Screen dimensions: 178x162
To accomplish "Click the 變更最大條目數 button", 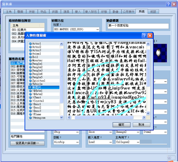I will 27,143.
